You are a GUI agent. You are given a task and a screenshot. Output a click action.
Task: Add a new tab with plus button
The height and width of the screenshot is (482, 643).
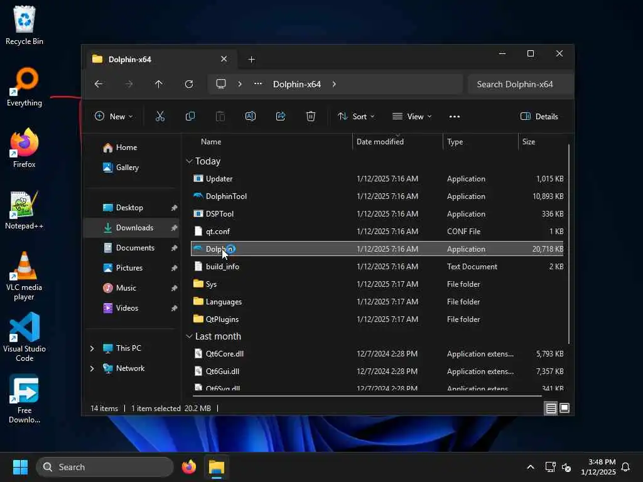[251, 60]
